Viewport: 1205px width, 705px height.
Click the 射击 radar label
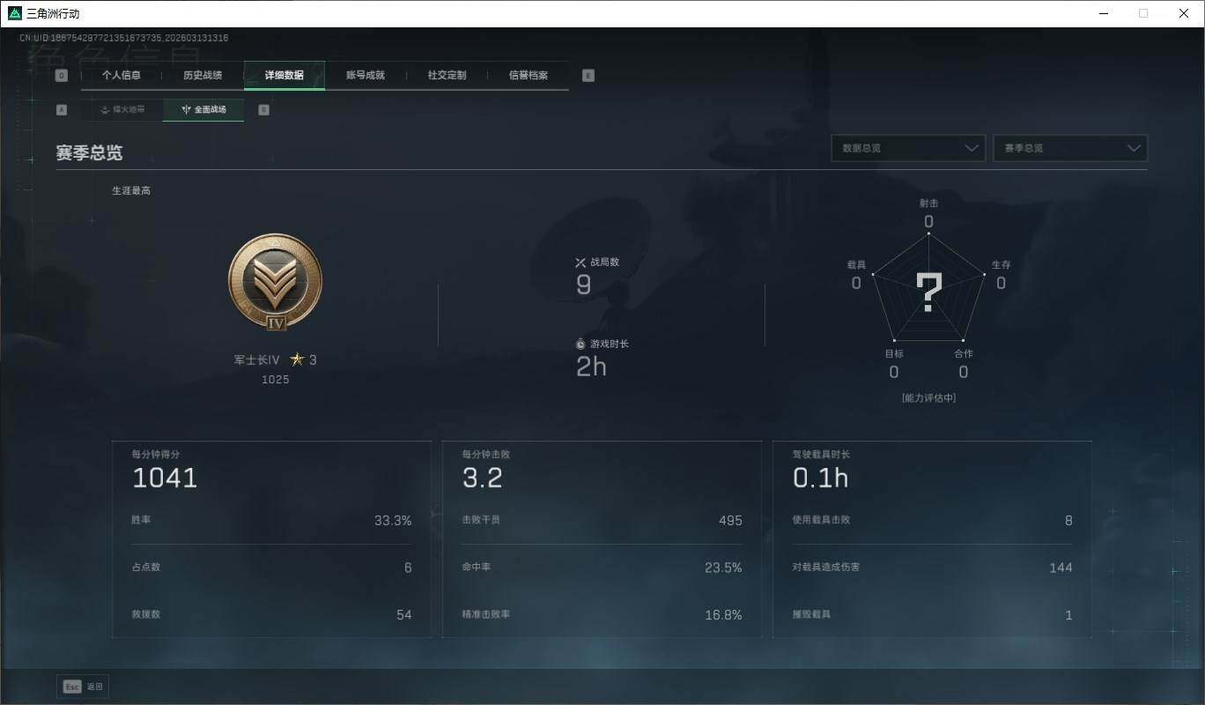pos(929,204)
